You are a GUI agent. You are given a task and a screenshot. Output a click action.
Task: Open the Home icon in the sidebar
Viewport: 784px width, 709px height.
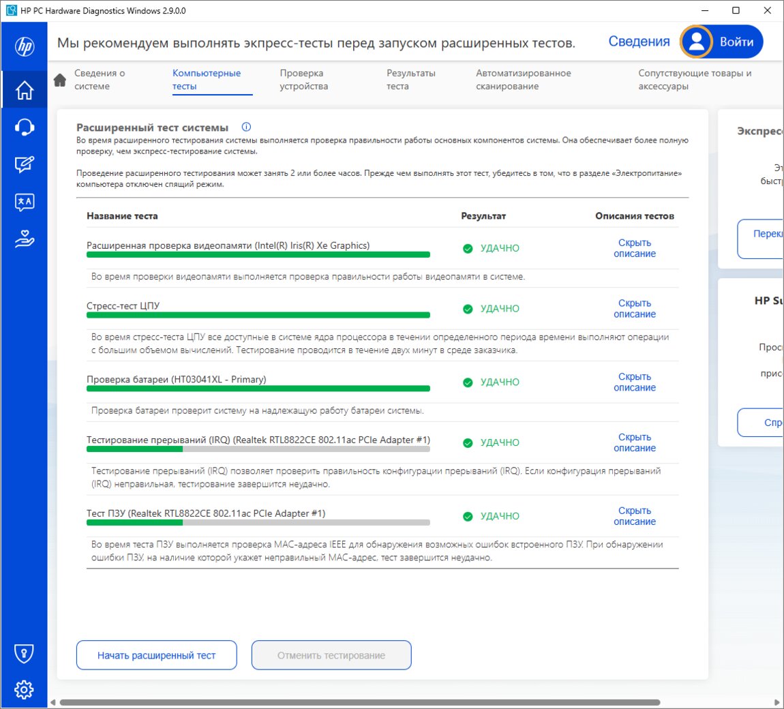[x=25, y=90]
